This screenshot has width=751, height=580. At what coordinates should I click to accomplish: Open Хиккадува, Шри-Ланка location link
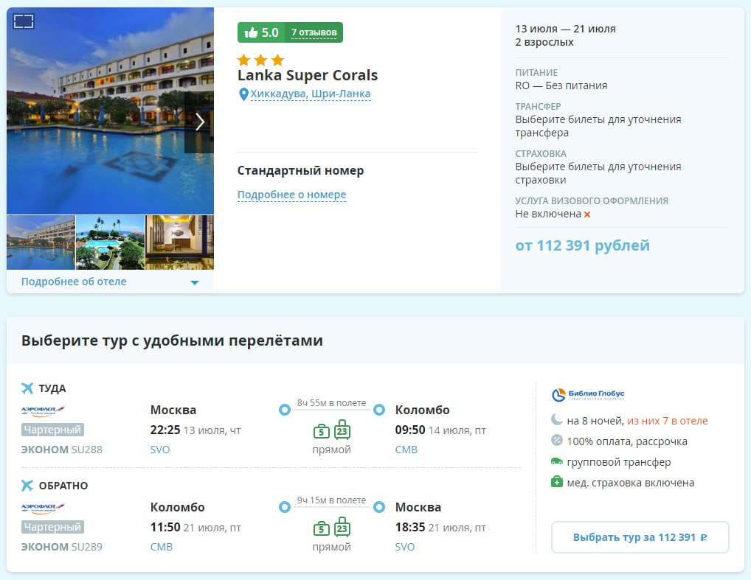(310, 94)
